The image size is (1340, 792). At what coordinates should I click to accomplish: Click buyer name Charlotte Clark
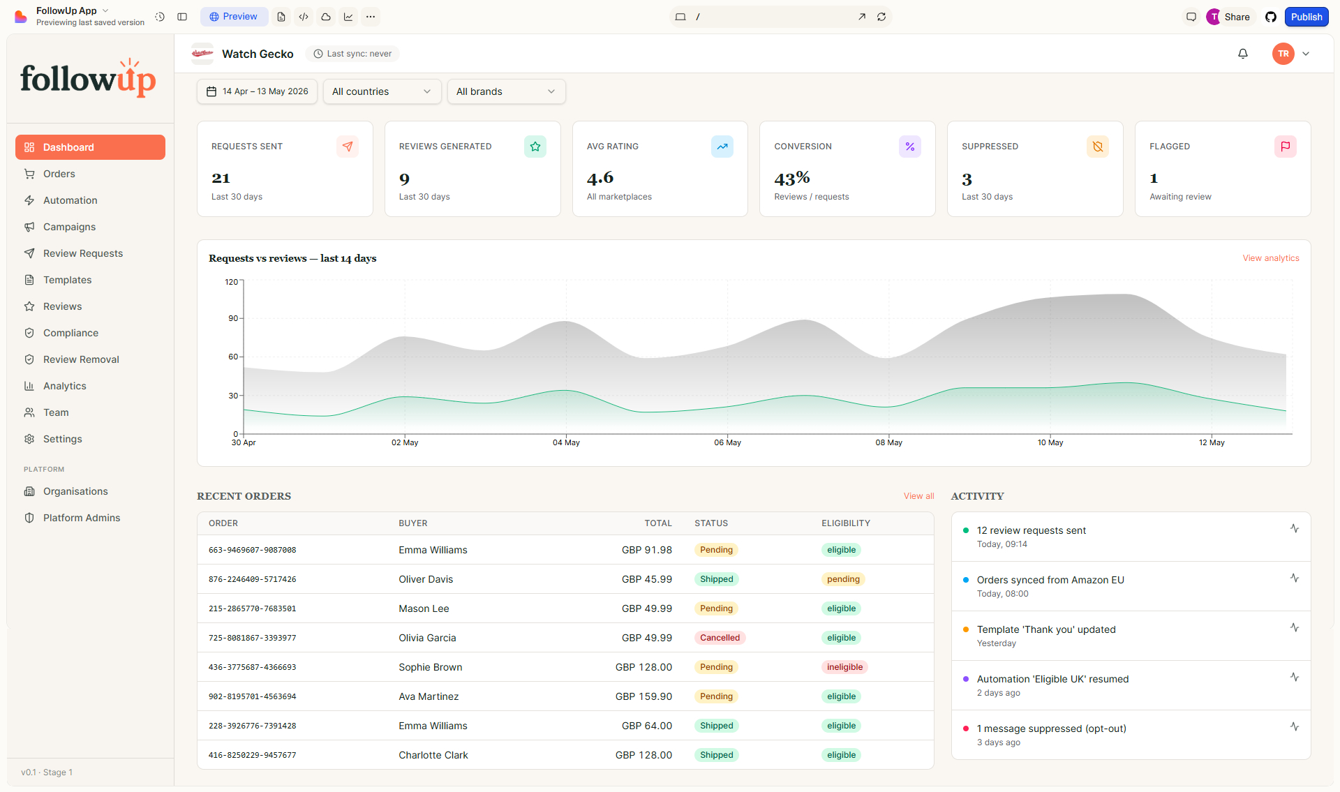(433, 755)
